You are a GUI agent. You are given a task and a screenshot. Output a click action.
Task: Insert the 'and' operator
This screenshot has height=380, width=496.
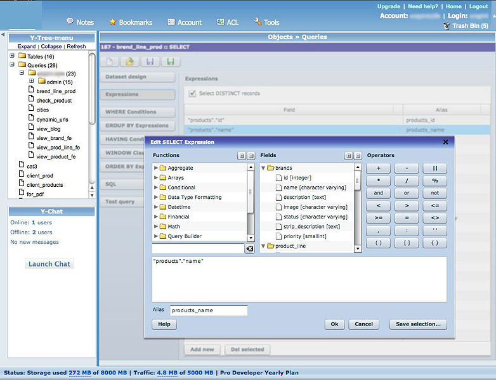pos(378,193)
